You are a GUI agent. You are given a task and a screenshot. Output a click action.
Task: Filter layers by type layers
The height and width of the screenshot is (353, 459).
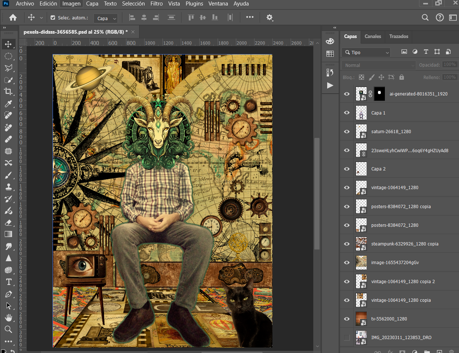426,52
